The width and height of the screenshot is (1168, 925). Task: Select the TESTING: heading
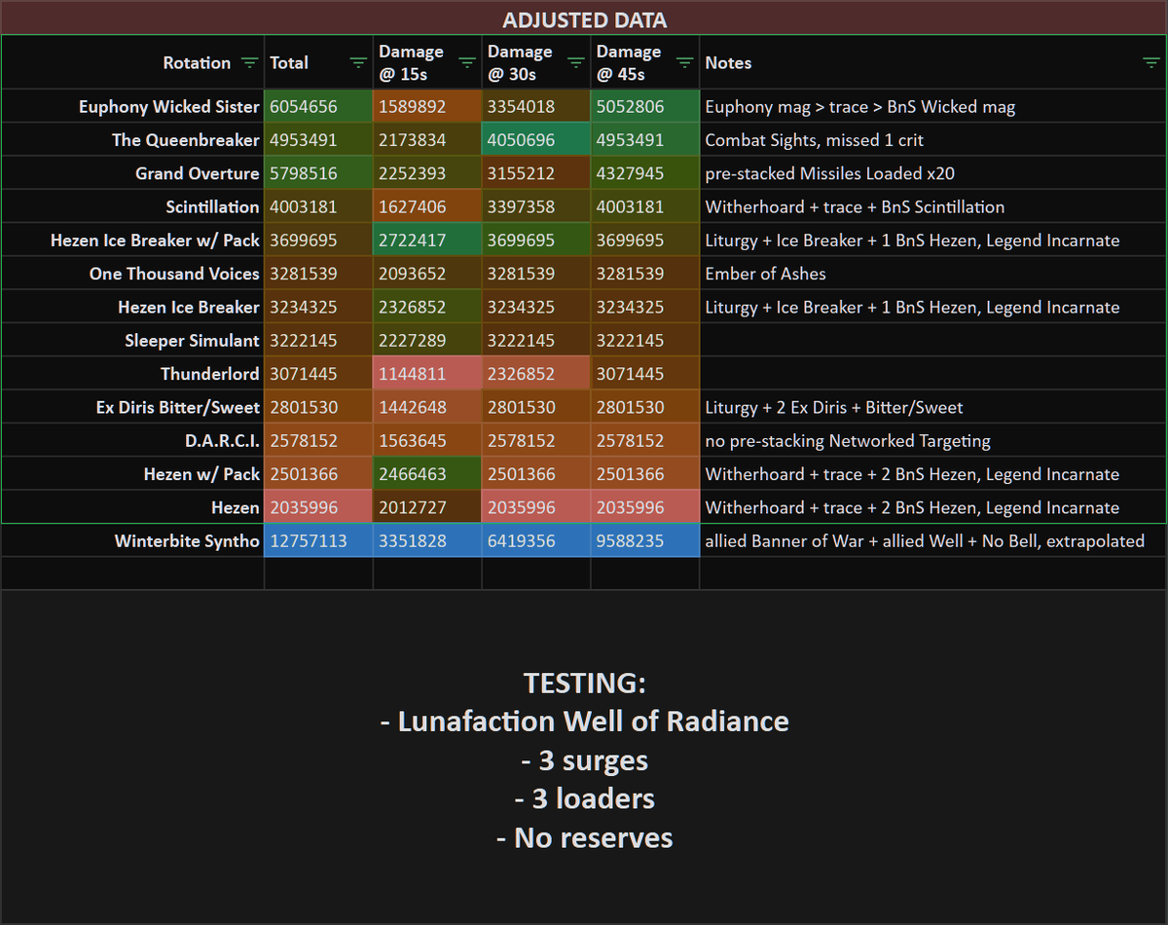[x=584, y=683]
